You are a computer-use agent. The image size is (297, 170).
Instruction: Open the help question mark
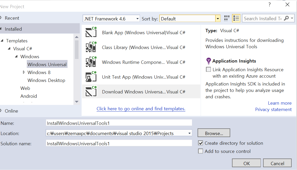click(269, 5)
